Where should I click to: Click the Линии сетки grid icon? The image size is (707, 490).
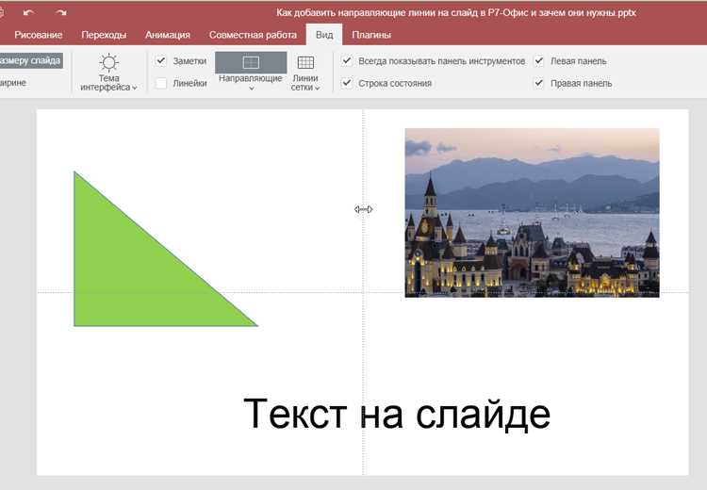305,62
